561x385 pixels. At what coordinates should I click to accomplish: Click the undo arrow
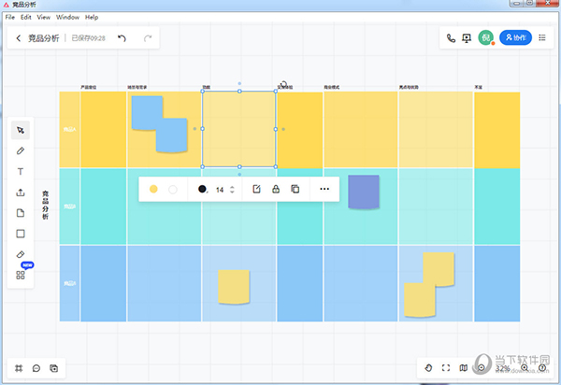click(x=122, y=38)
